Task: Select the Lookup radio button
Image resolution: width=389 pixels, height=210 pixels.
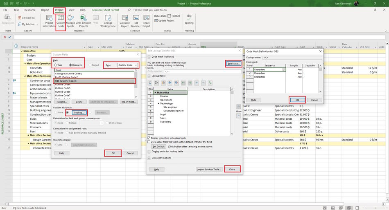Action: click(x=67, y=112)
